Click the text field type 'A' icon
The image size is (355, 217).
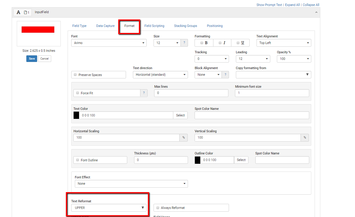click(x=19, y=12)
